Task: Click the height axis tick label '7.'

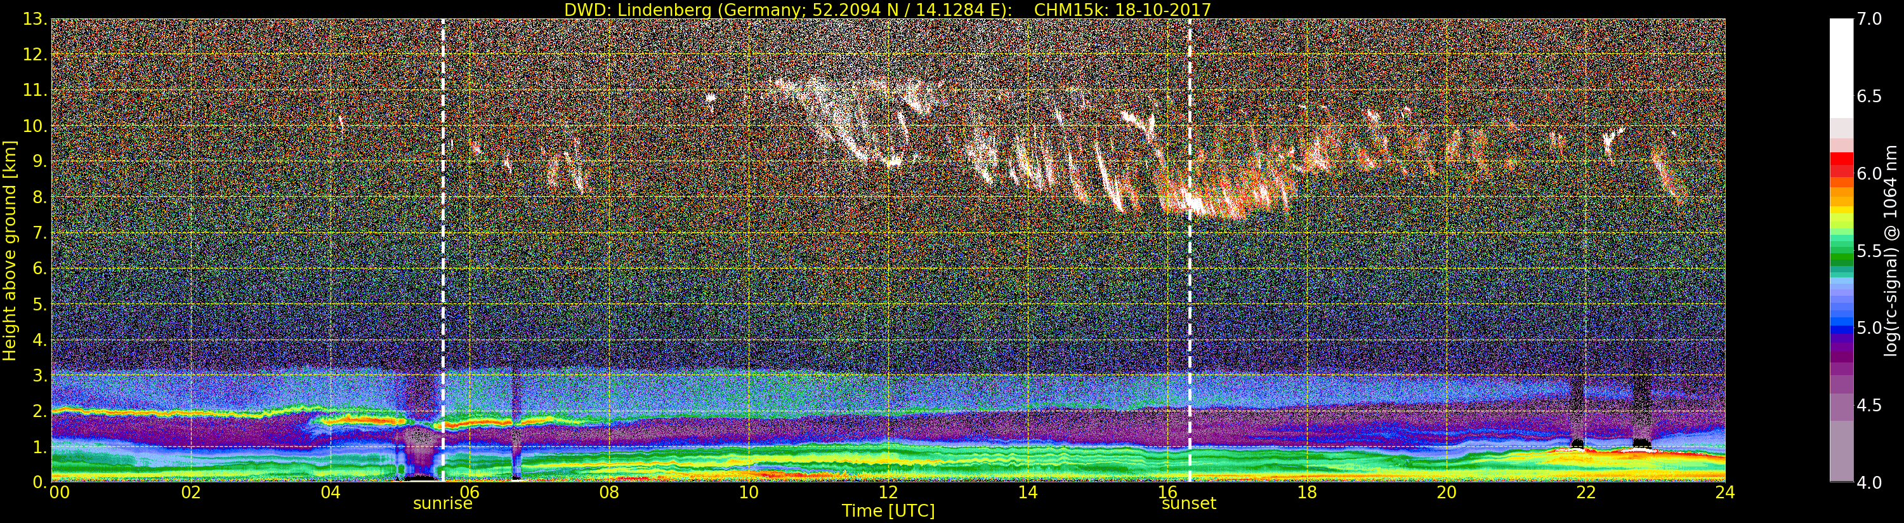Action: (39, 233)
